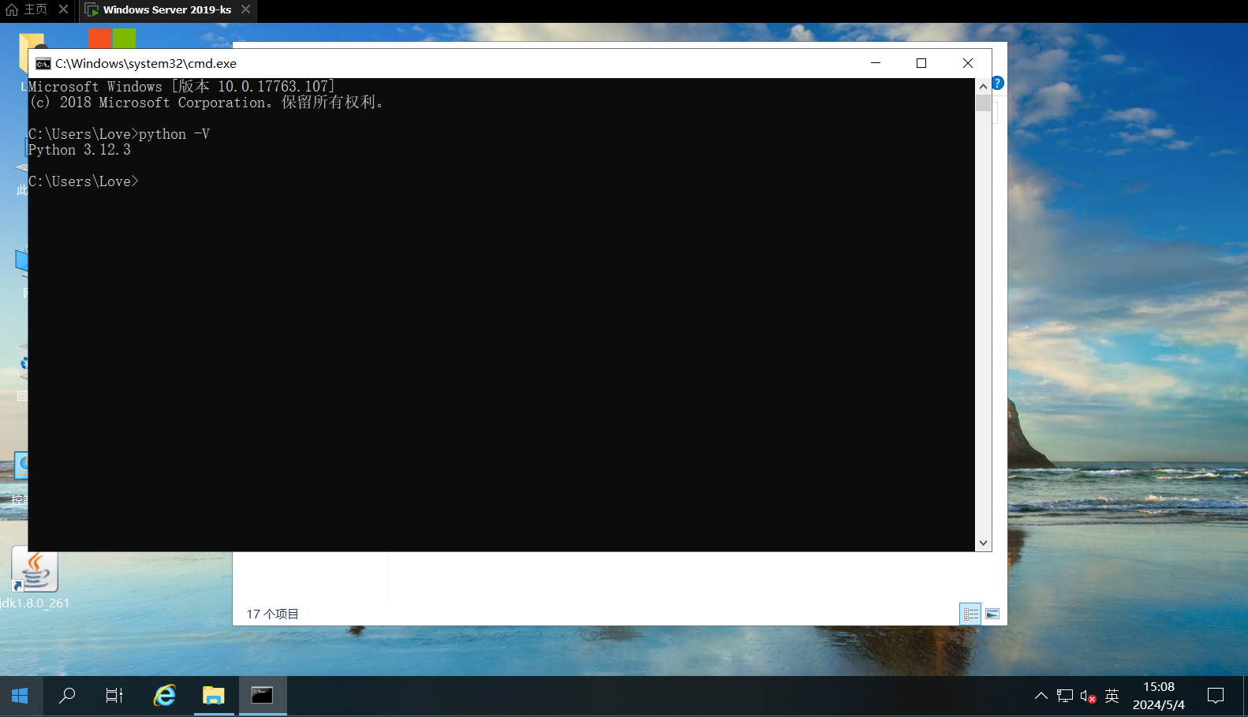Close the cmd.exe window
The image size is (1248, 717).
click(968, 63)
